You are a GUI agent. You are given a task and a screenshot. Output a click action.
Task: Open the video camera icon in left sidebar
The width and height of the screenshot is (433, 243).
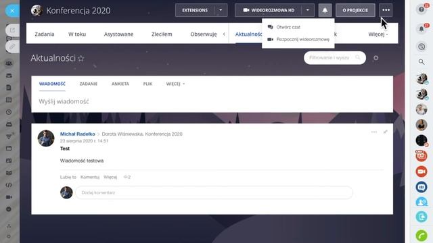9,197
